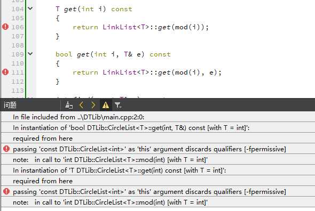Image resolution: width=315 pixels, height=211 pixels.
Task: Select second 'required from here' row
Action: coord(158,181)
